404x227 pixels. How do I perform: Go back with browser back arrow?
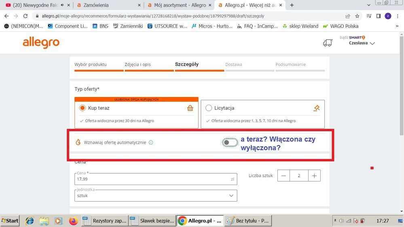(x=6, y=16)
